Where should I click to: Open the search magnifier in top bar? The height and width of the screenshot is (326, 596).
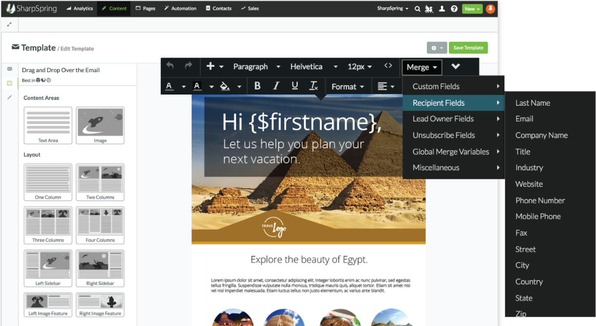[x=417, y=9]
